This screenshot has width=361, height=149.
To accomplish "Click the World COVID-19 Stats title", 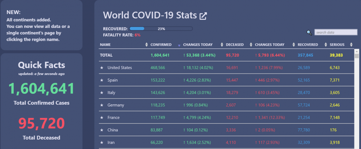I will pyautogui.click(x=150, y=16).
